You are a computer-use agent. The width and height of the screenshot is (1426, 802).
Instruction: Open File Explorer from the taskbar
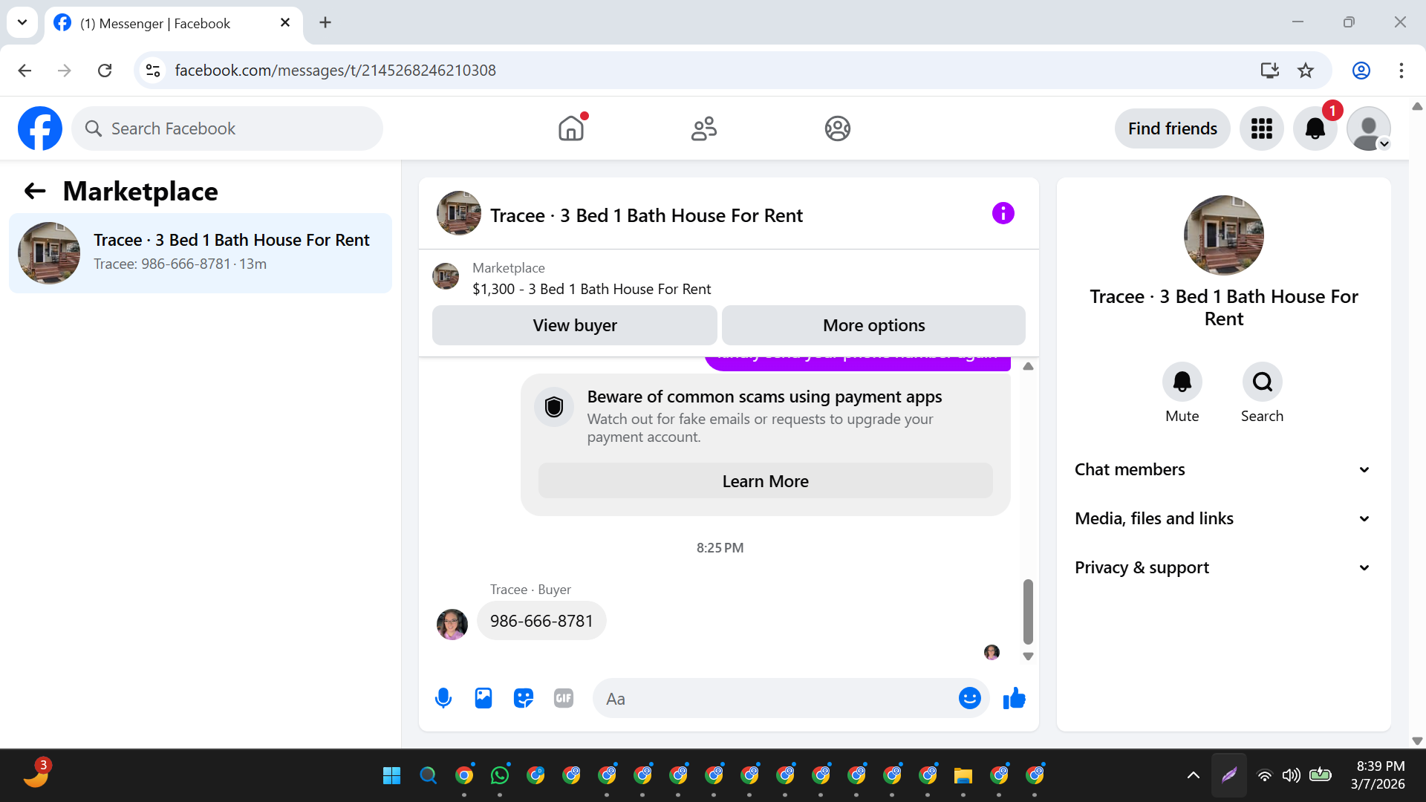pyautogui.click(x=963, y=776)
